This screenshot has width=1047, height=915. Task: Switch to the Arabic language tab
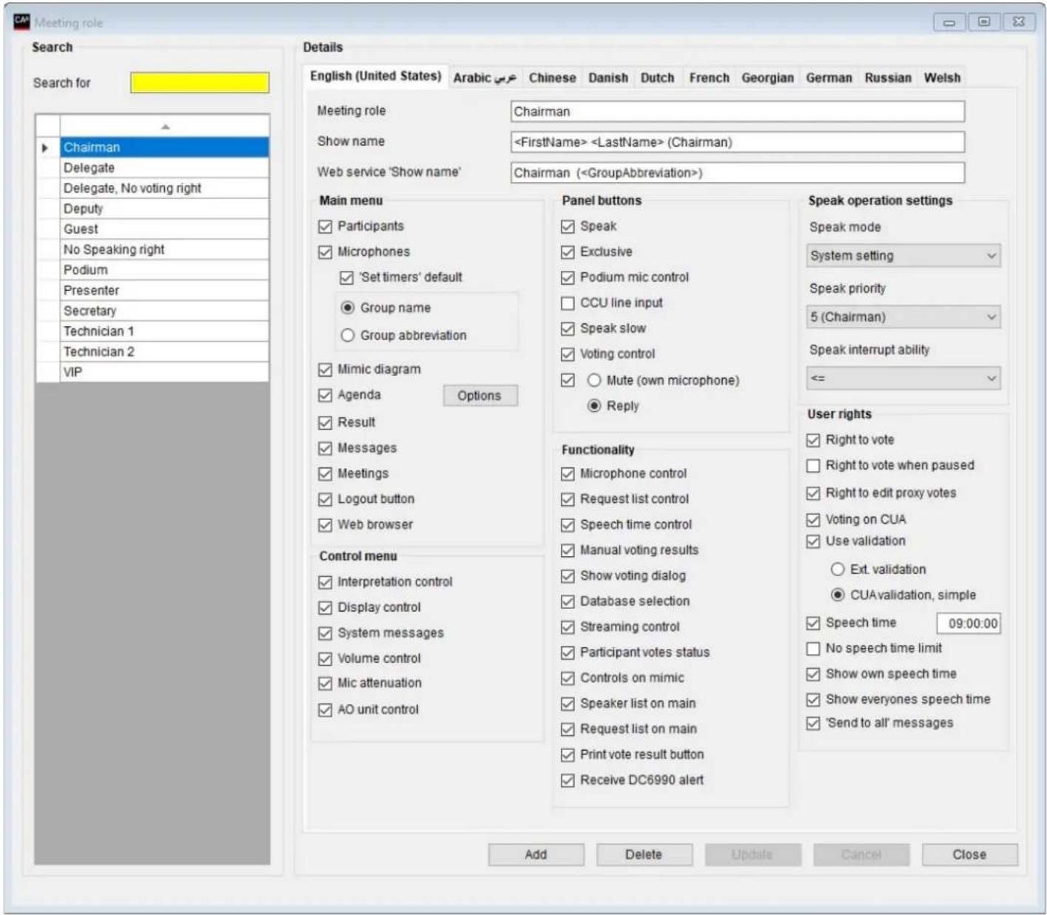(485, 78)
